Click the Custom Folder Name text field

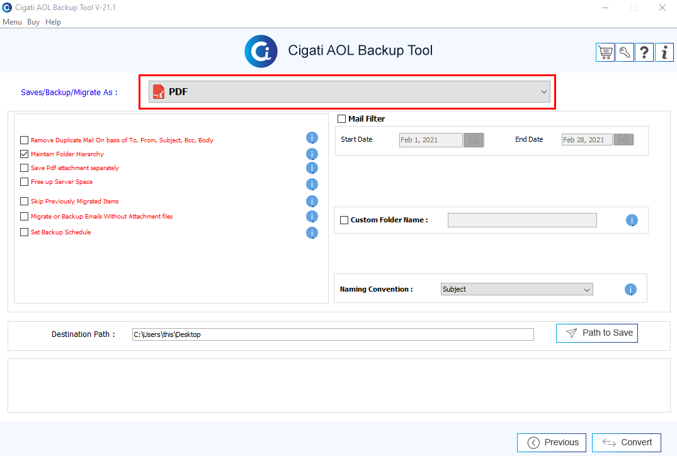[x=522, y=220]
